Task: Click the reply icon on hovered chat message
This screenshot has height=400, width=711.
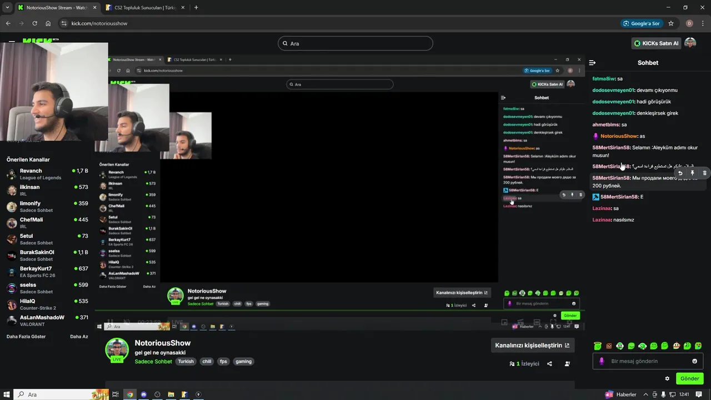Action: click(680, 173)
